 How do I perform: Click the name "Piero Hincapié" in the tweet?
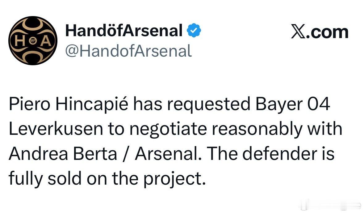click(x=69, y=104)
